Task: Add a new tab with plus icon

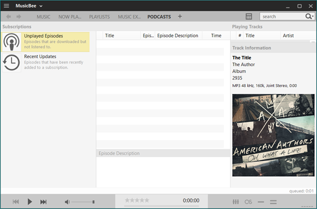Action: pyautogui.click(x=180, y=16)
